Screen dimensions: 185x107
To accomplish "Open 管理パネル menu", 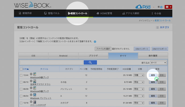I will tap(52, 13).
